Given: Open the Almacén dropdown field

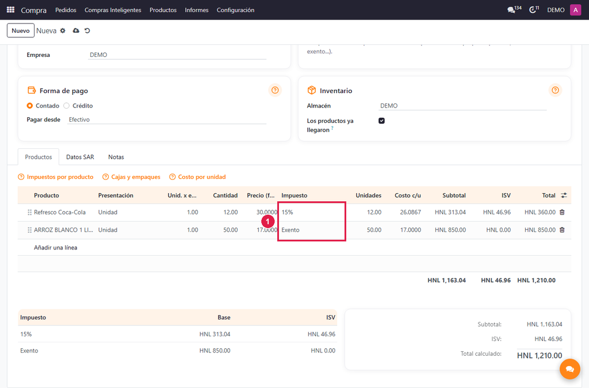Looking at the screenshot, I should tap(462, 106).
